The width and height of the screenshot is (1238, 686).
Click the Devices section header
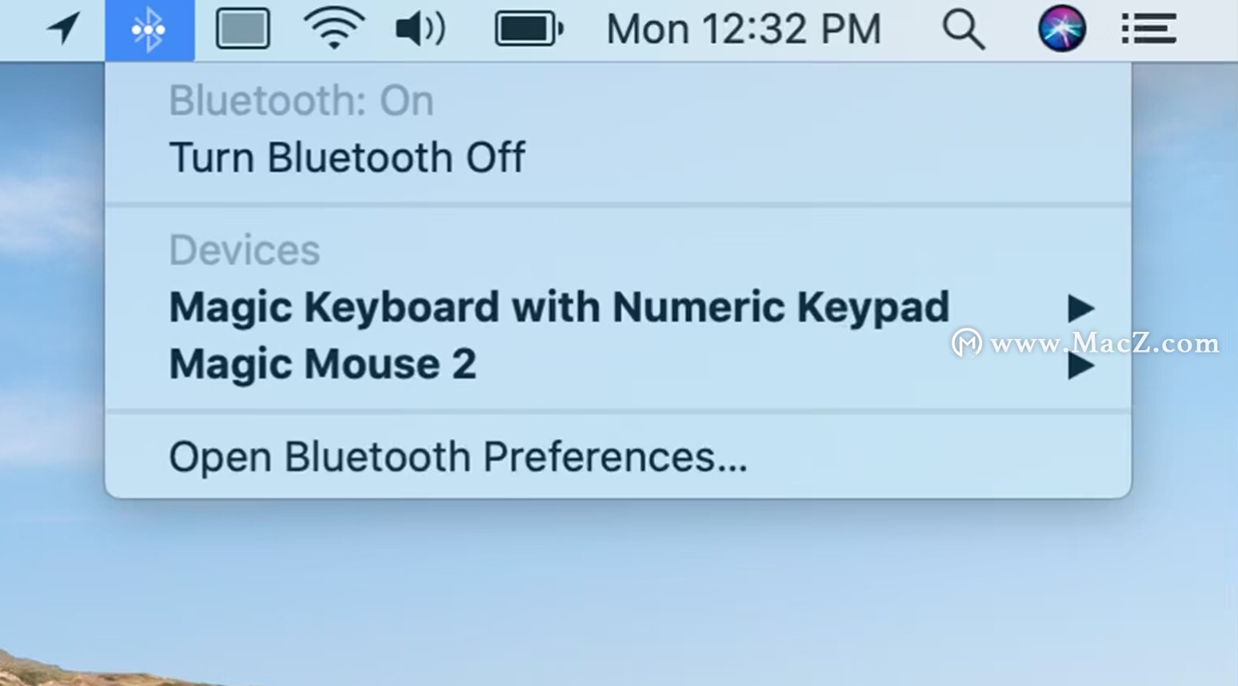coord(245,250)
